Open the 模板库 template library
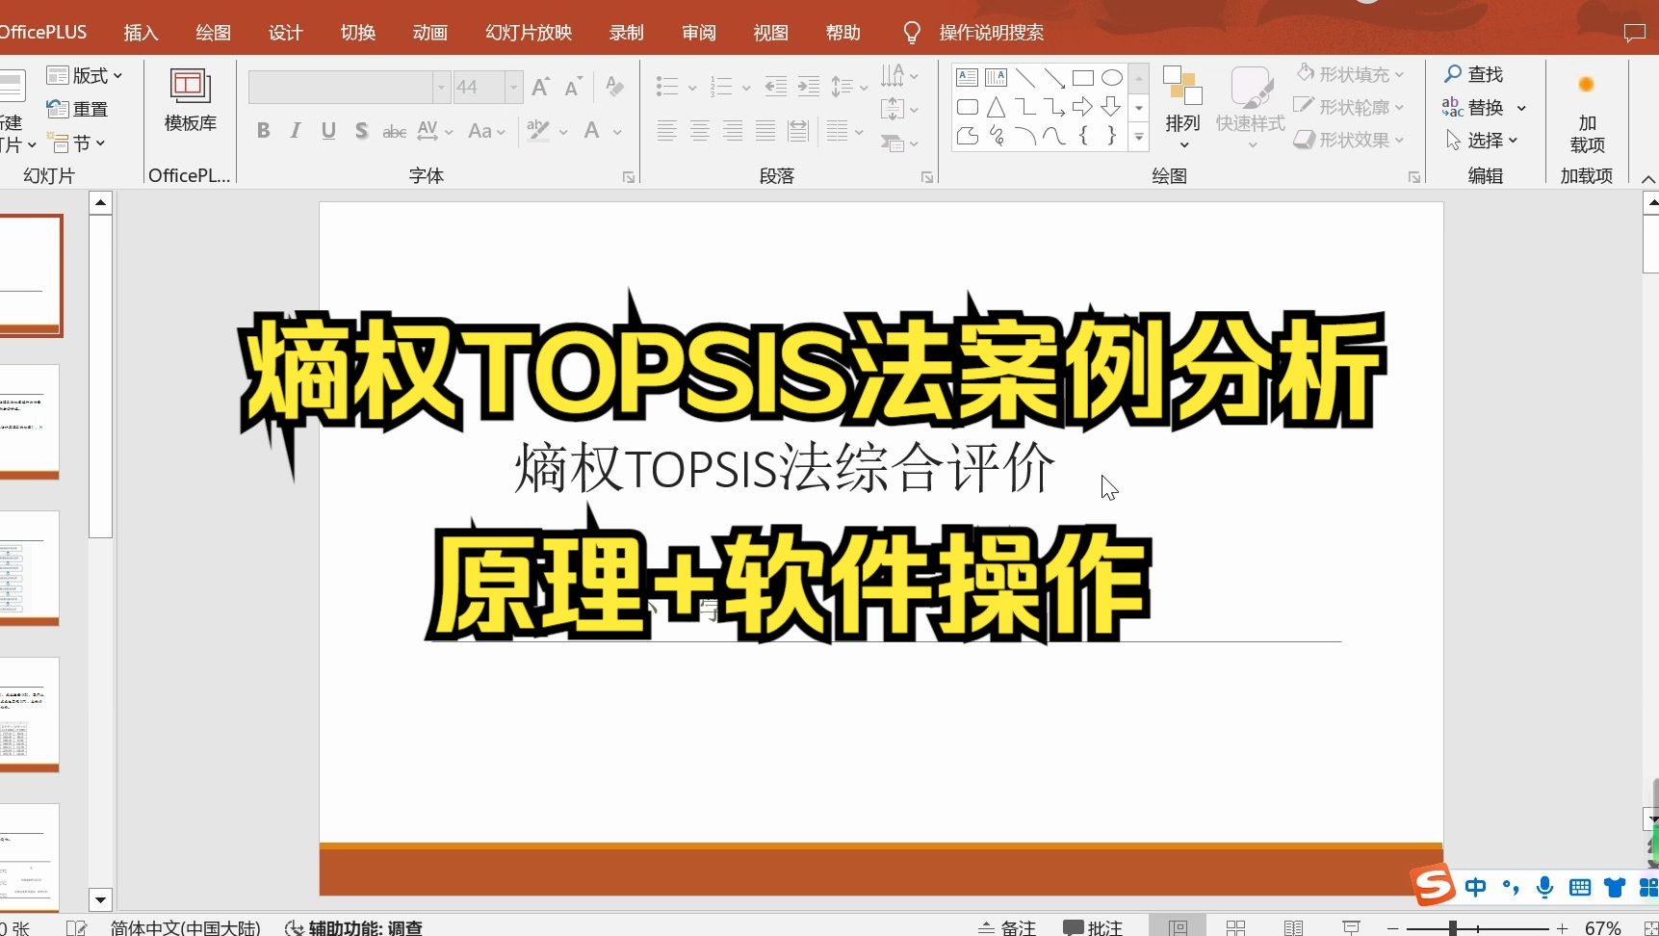1659x936 pixels. (191, 100)
